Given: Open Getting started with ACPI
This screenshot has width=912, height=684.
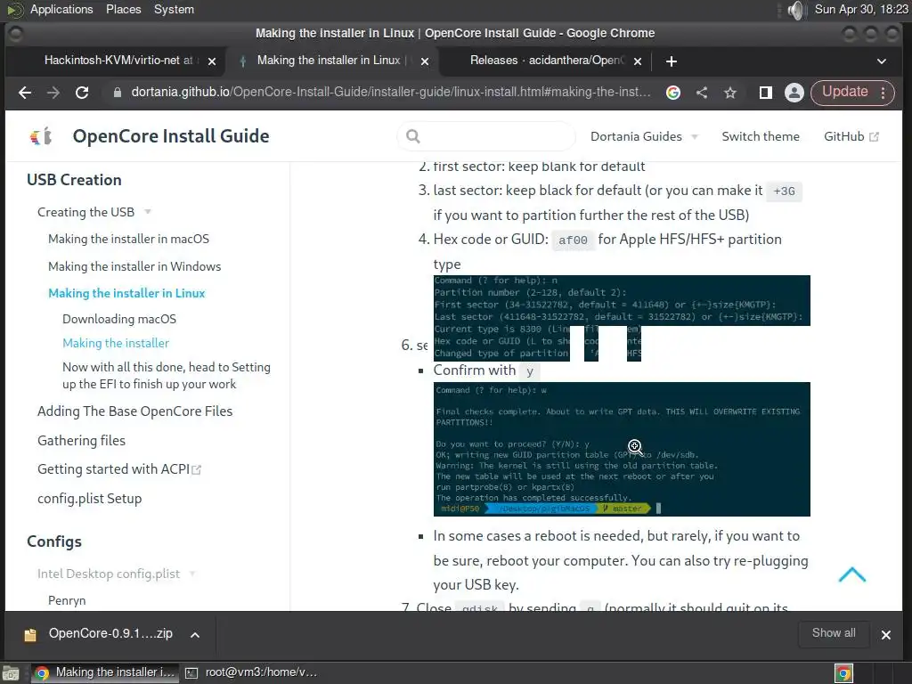Looking at the screenshot, I should pyautogui.click(x=119, y=468).
